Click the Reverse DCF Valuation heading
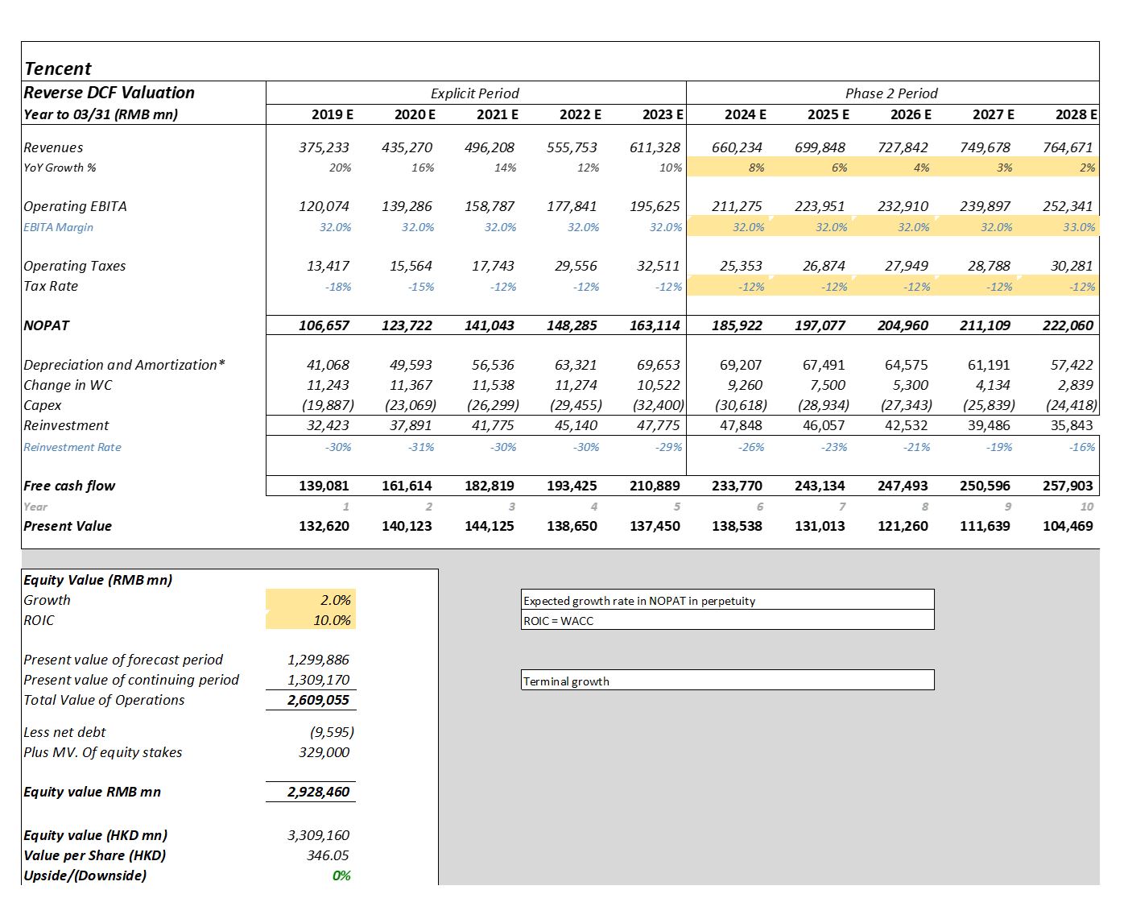 point(109,93)
